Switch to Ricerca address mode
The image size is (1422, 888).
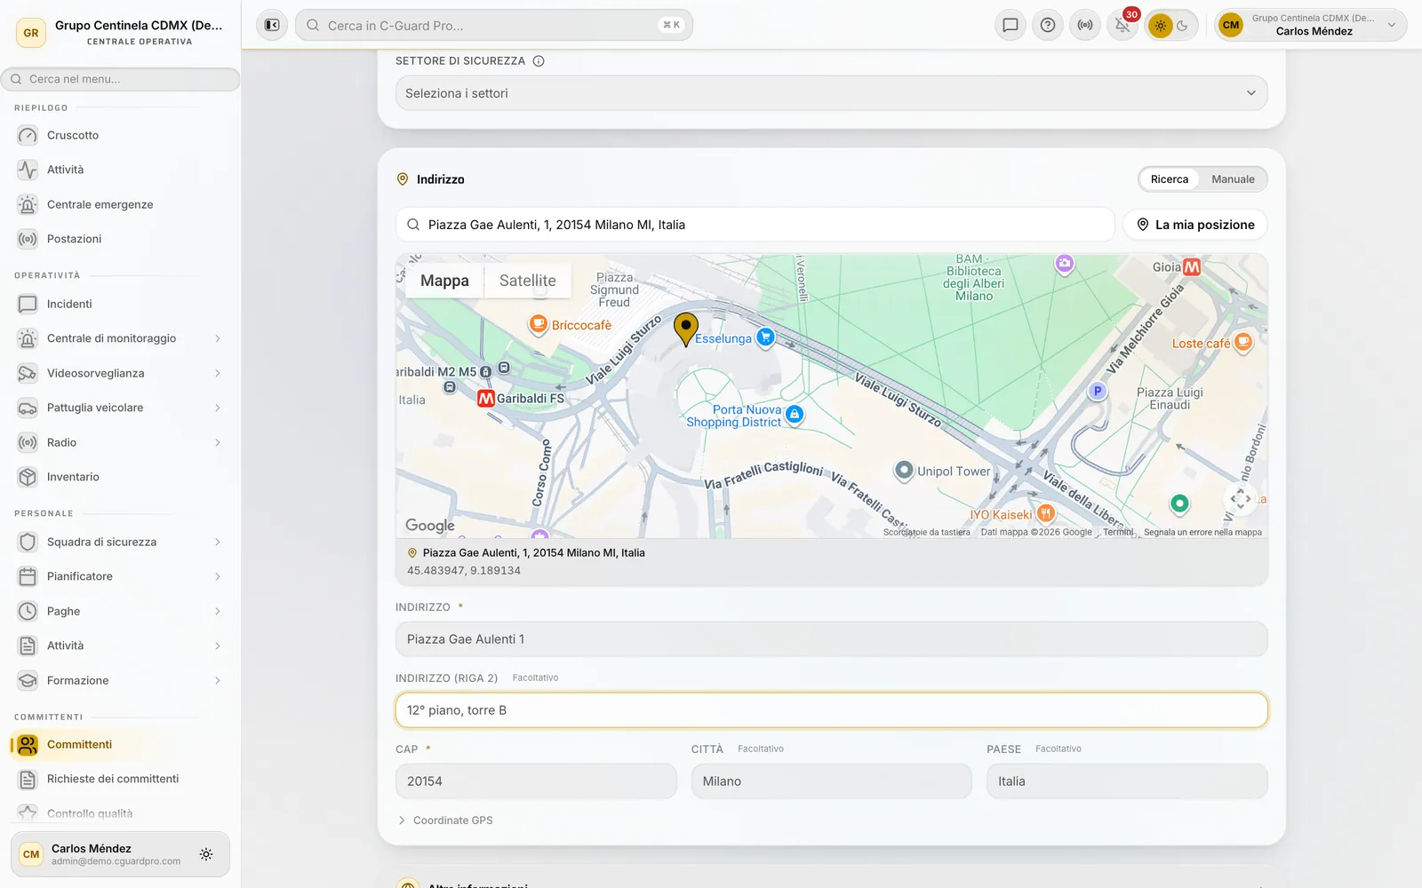(x=1169, y=179)
